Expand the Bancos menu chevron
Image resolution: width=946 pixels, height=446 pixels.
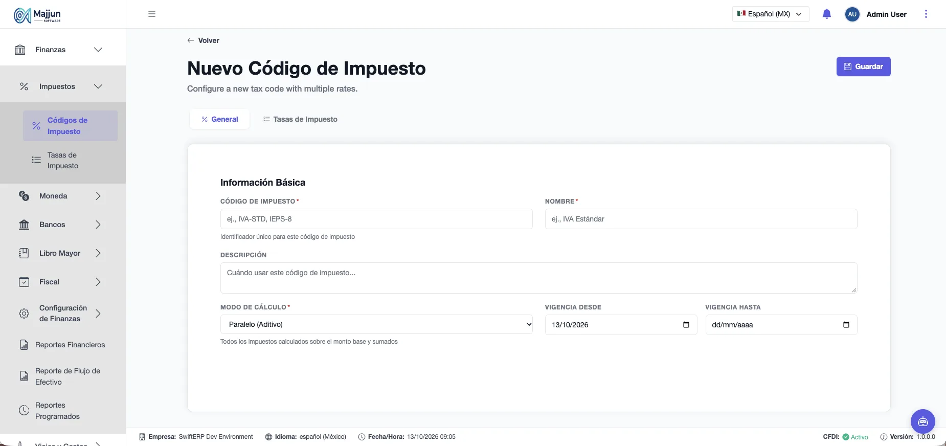coord(98,225)
